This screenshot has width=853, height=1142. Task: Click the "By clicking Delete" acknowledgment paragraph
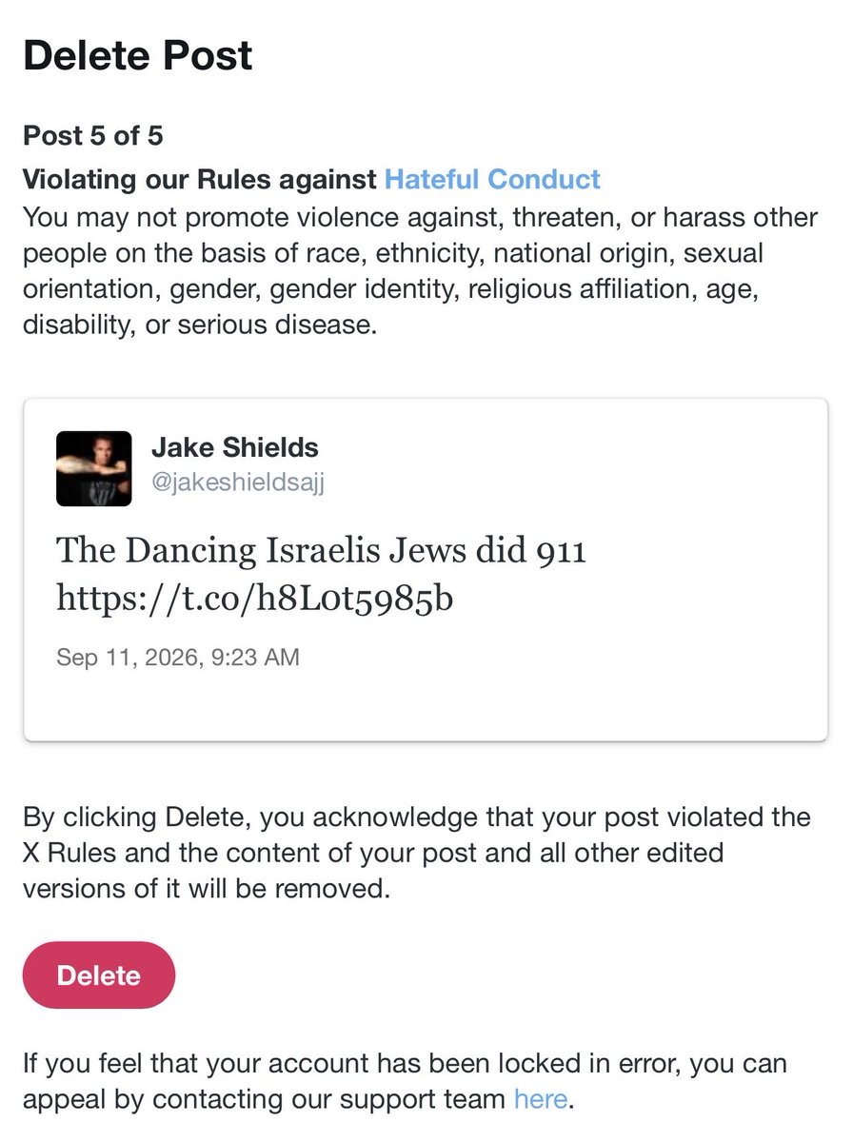click(x=417, y=854)
